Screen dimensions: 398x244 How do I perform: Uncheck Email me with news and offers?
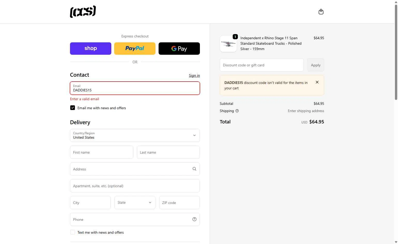click(73, 108)
